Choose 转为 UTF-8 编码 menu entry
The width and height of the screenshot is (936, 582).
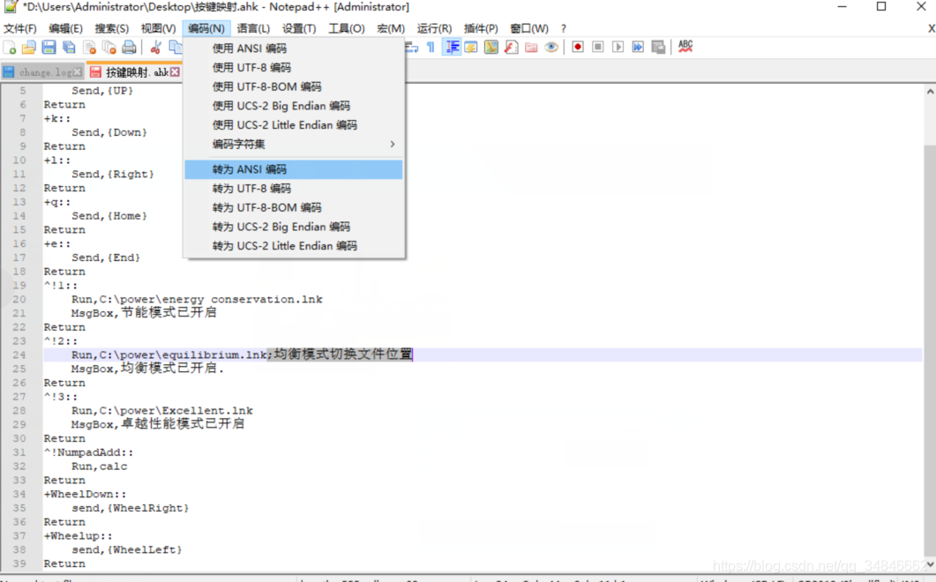tap(294, 189)
